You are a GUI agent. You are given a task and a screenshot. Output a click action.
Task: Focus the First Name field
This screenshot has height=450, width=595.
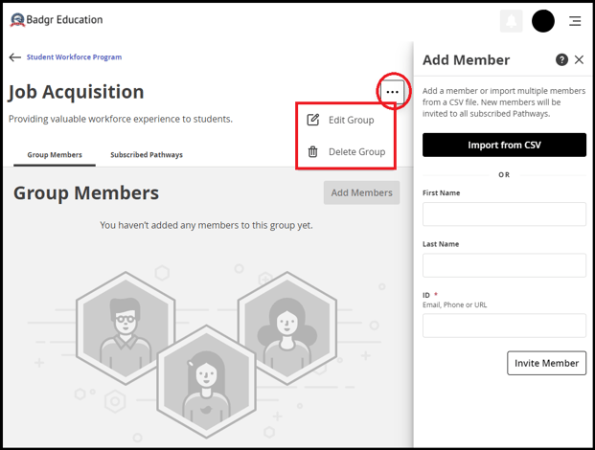504,214
